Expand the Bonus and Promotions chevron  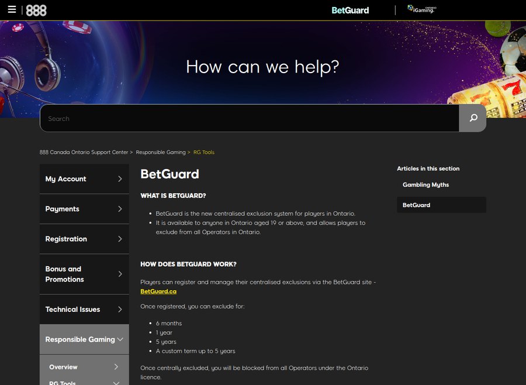click(x=120, y=274)
